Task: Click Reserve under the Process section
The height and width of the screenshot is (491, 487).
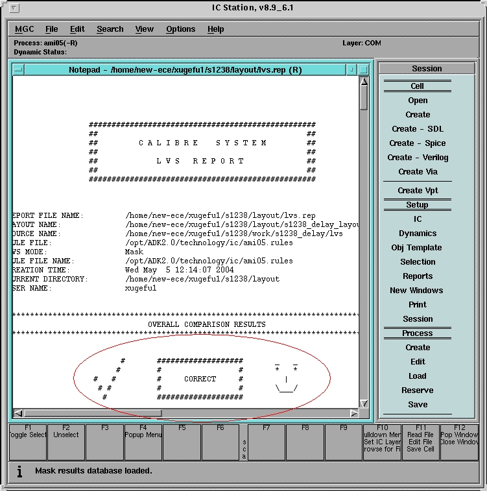Action: pyautogui.click(x=418, y=390)
